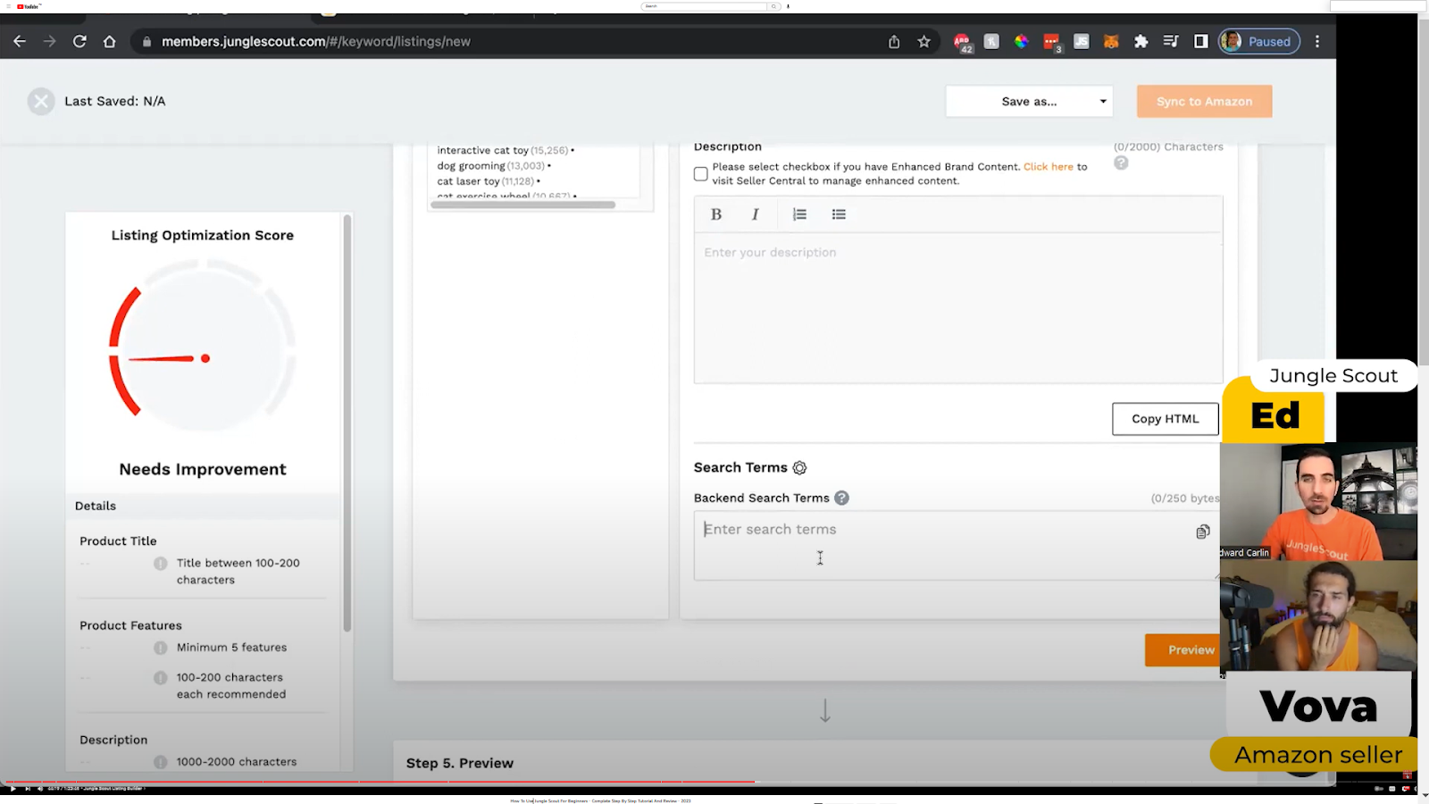Open the Keepa-style K extension icon

991,41
